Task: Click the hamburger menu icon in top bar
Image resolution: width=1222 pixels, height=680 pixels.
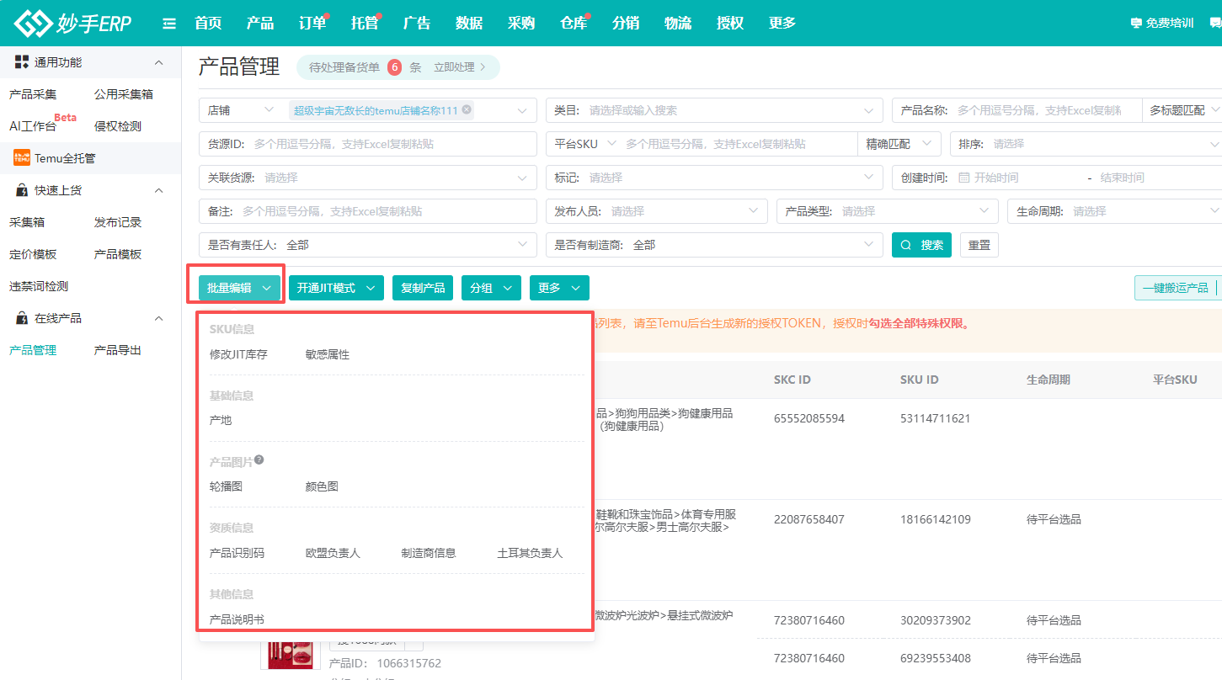Action: (168, 23)
